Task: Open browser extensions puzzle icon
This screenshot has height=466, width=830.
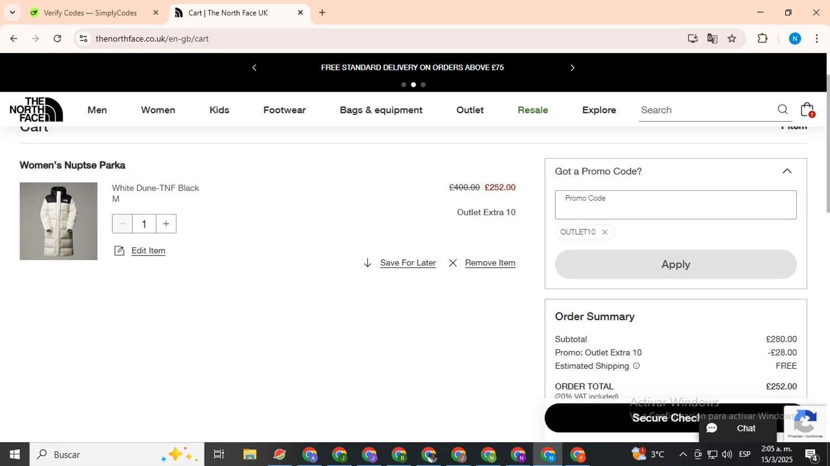Action: 762,39
